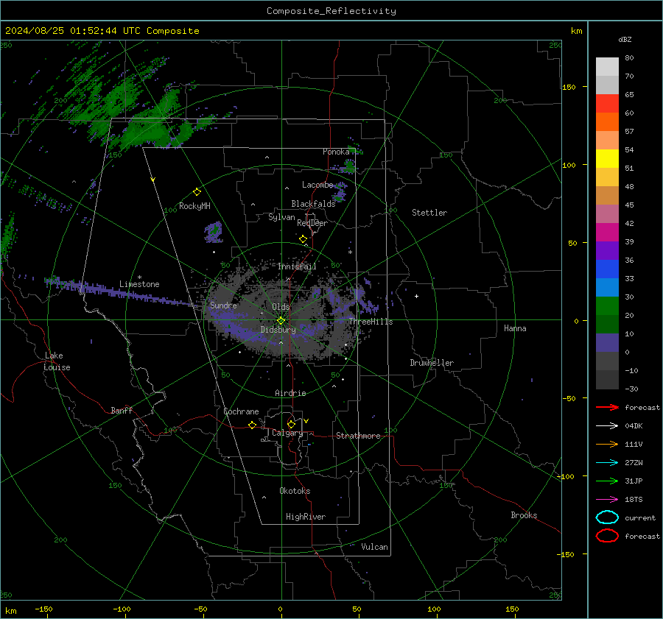The height and width of the screenshot is (619, 663).
Task: Click the Innisfail city label
Action: [x=297, y=266]
